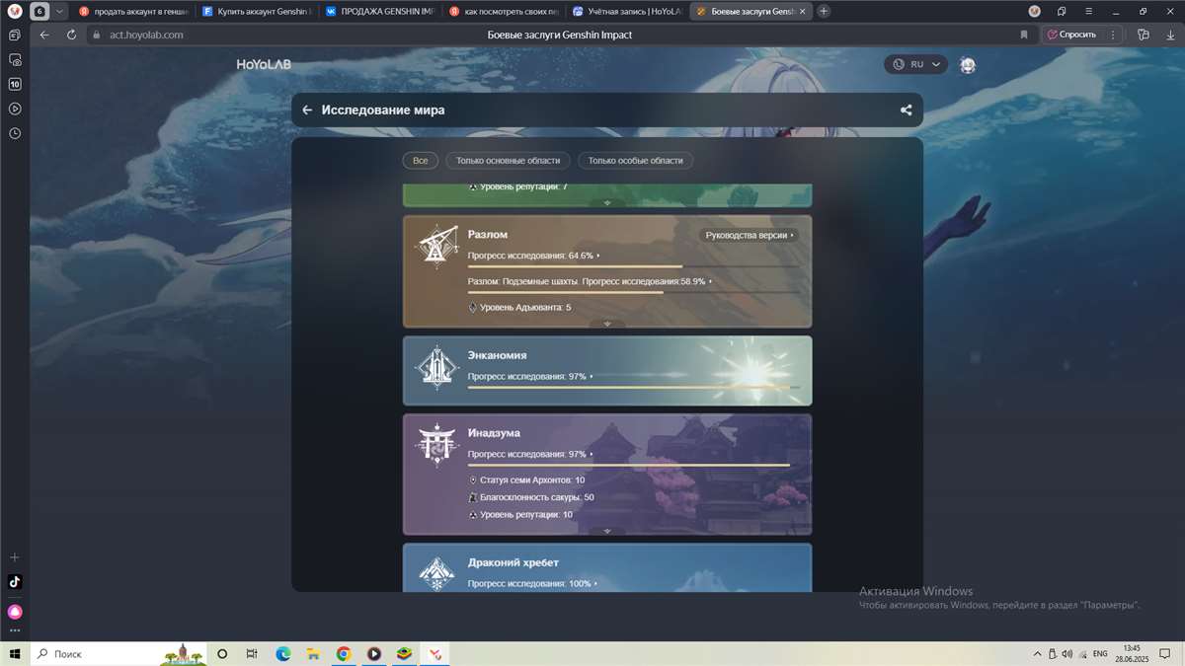Navigate back in the browser
The width and height of the screenshot is (1185, 666).
pyautogui.click(x=44, y=35)
